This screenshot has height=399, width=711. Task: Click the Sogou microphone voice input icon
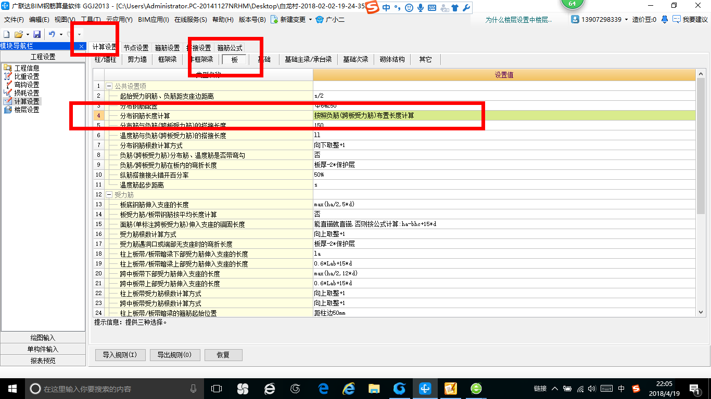(421, 8)
